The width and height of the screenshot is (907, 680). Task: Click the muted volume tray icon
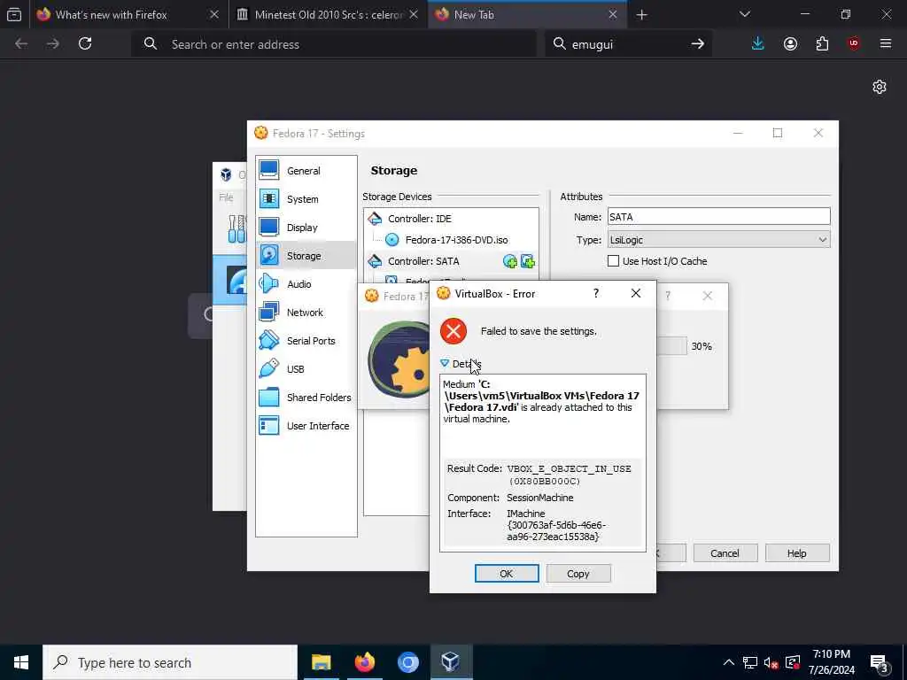point(771,662)
